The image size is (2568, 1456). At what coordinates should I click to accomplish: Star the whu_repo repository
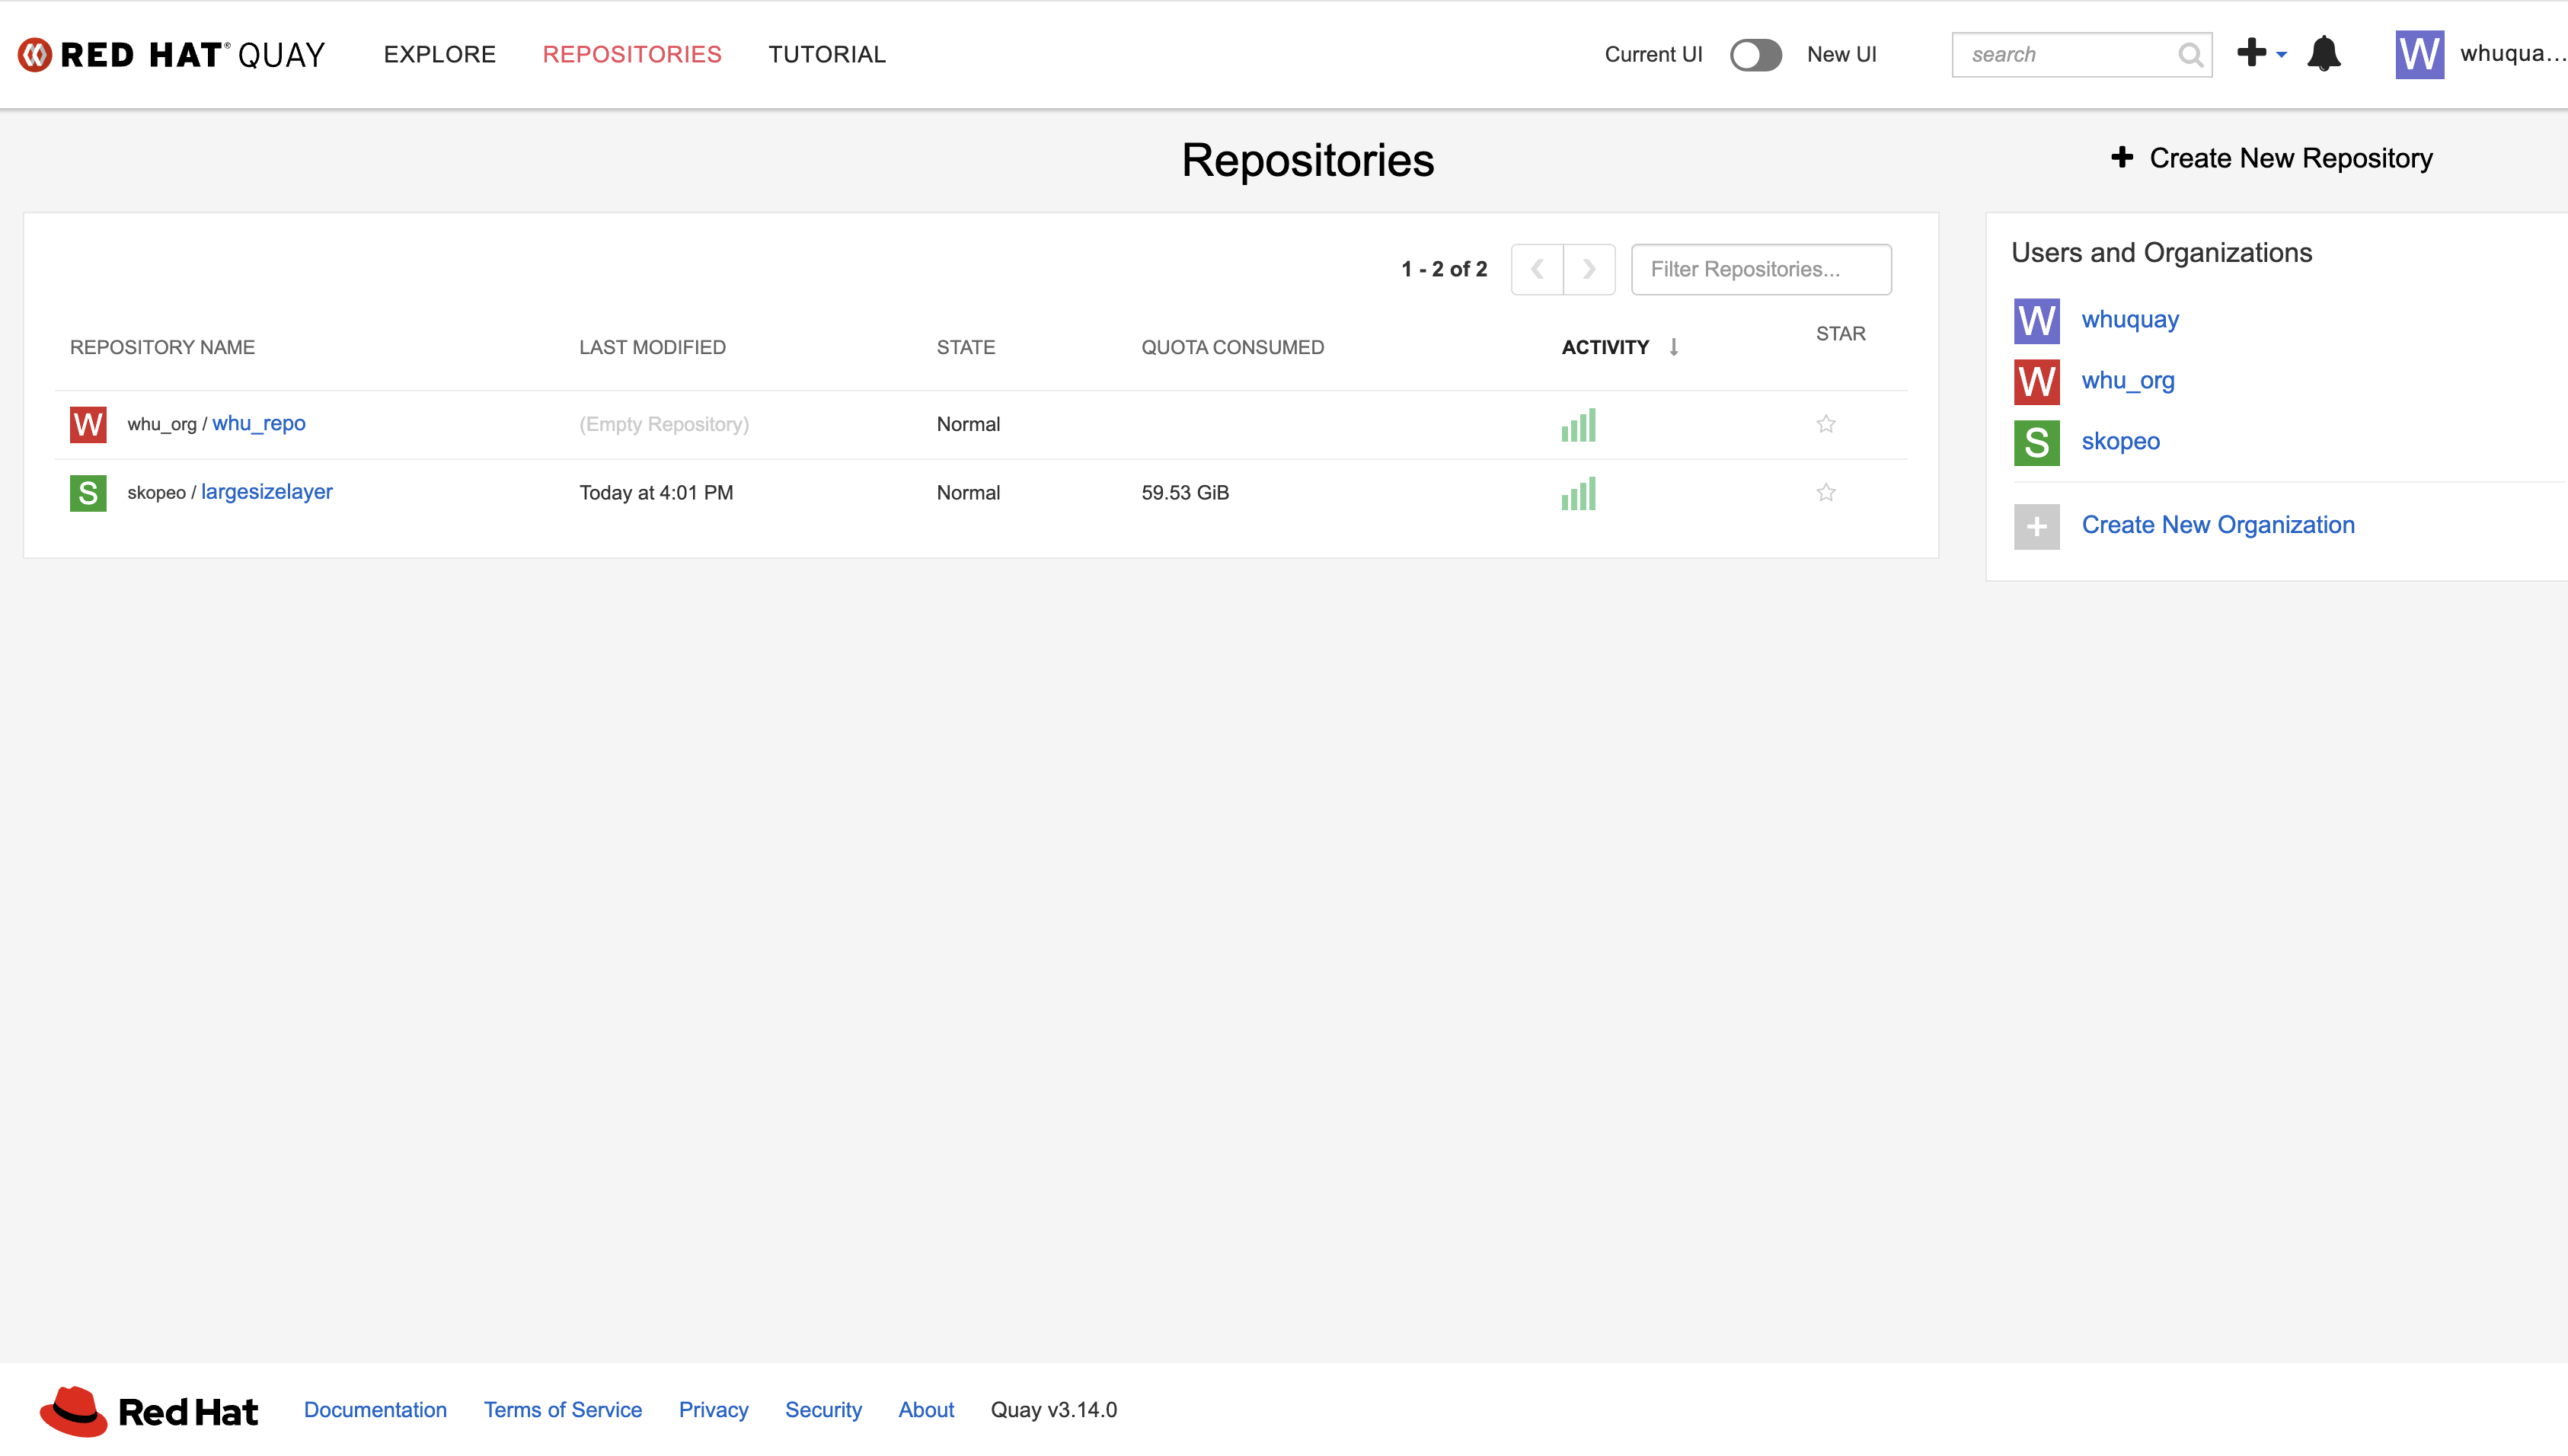(x=1825, y=424)
